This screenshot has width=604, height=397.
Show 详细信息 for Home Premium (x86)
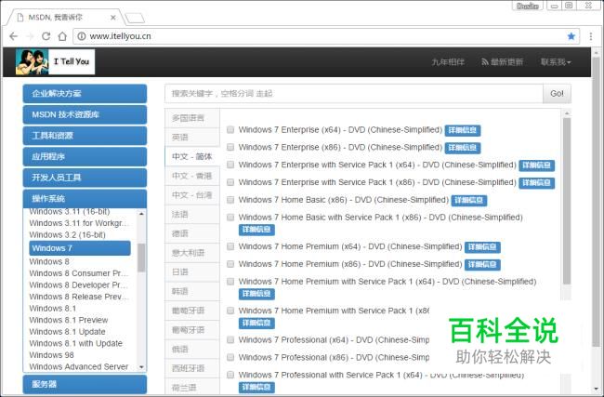482,265
